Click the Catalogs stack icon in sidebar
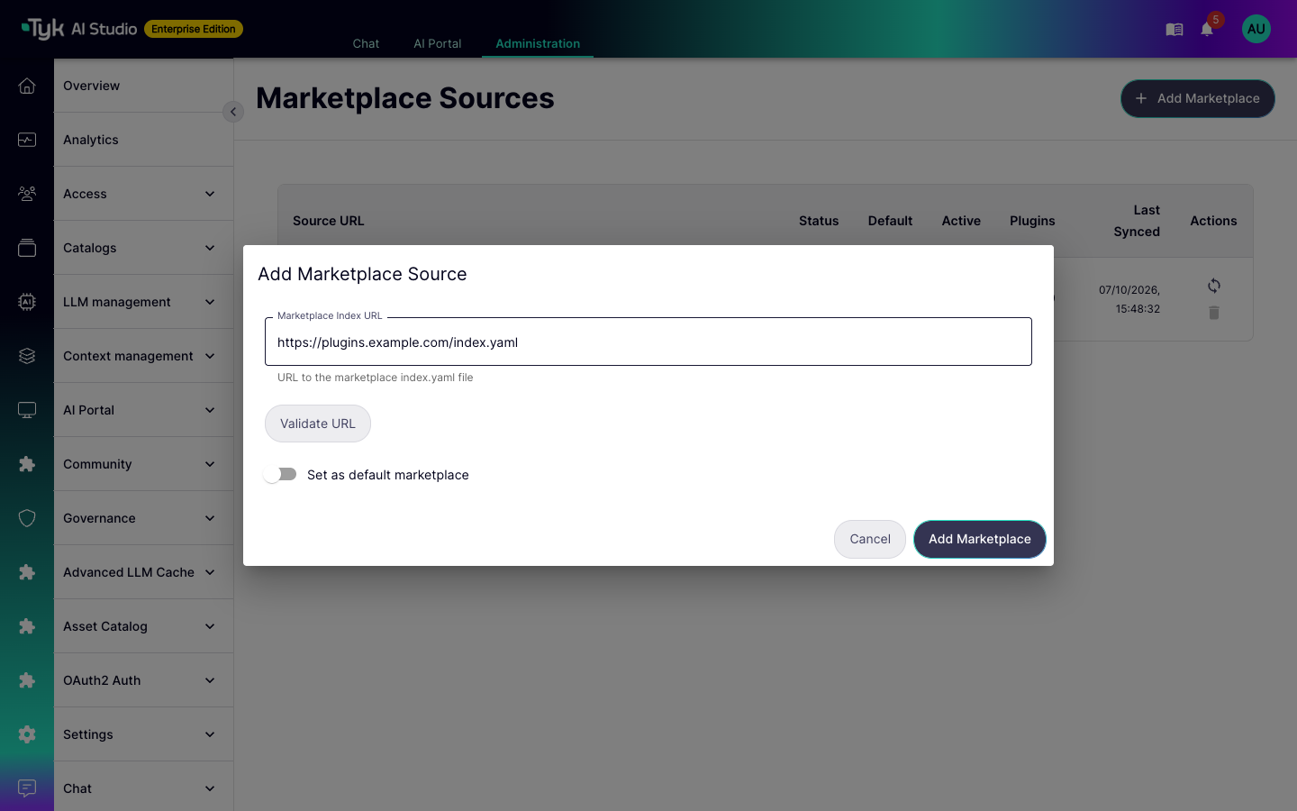 27,248
